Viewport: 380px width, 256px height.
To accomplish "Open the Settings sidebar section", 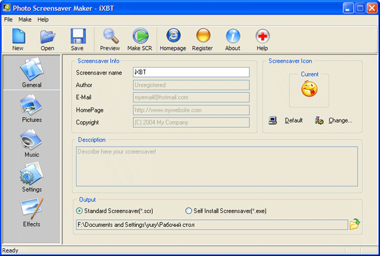I will 32,178.
